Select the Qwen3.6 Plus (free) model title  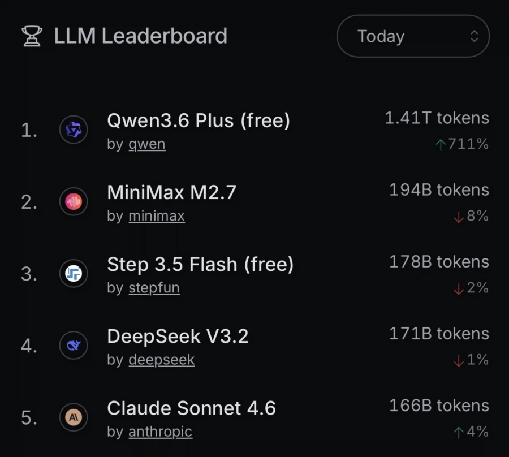(198, 120)
